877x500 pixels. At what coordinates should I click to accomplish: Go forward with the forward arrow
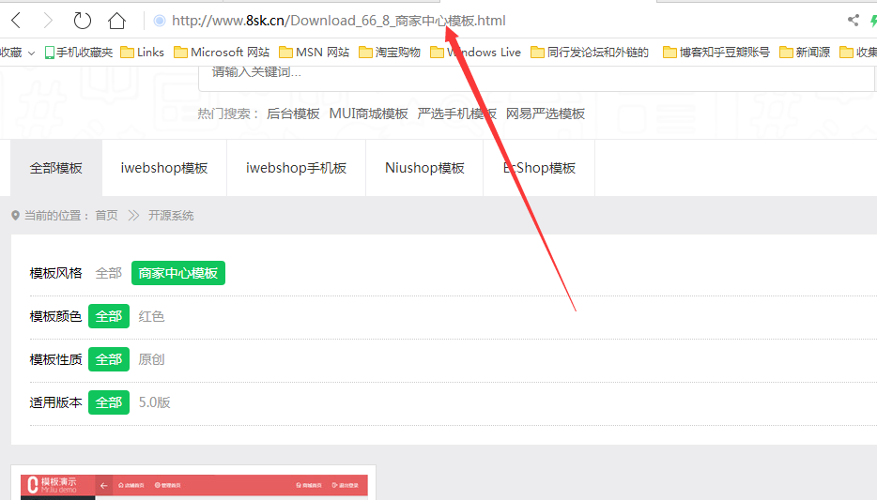coord(48,21)
